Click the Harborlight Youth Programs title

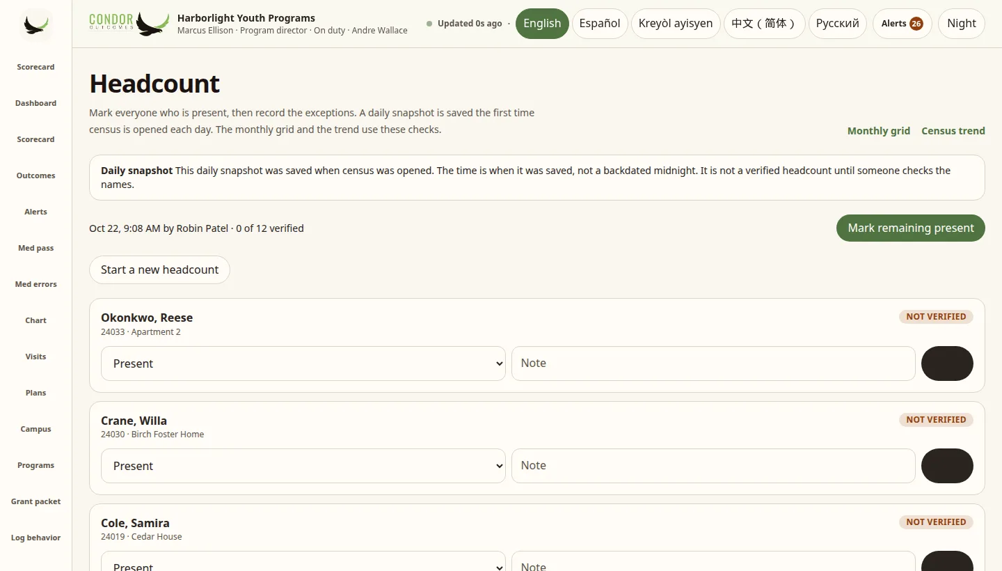[246, 18]
